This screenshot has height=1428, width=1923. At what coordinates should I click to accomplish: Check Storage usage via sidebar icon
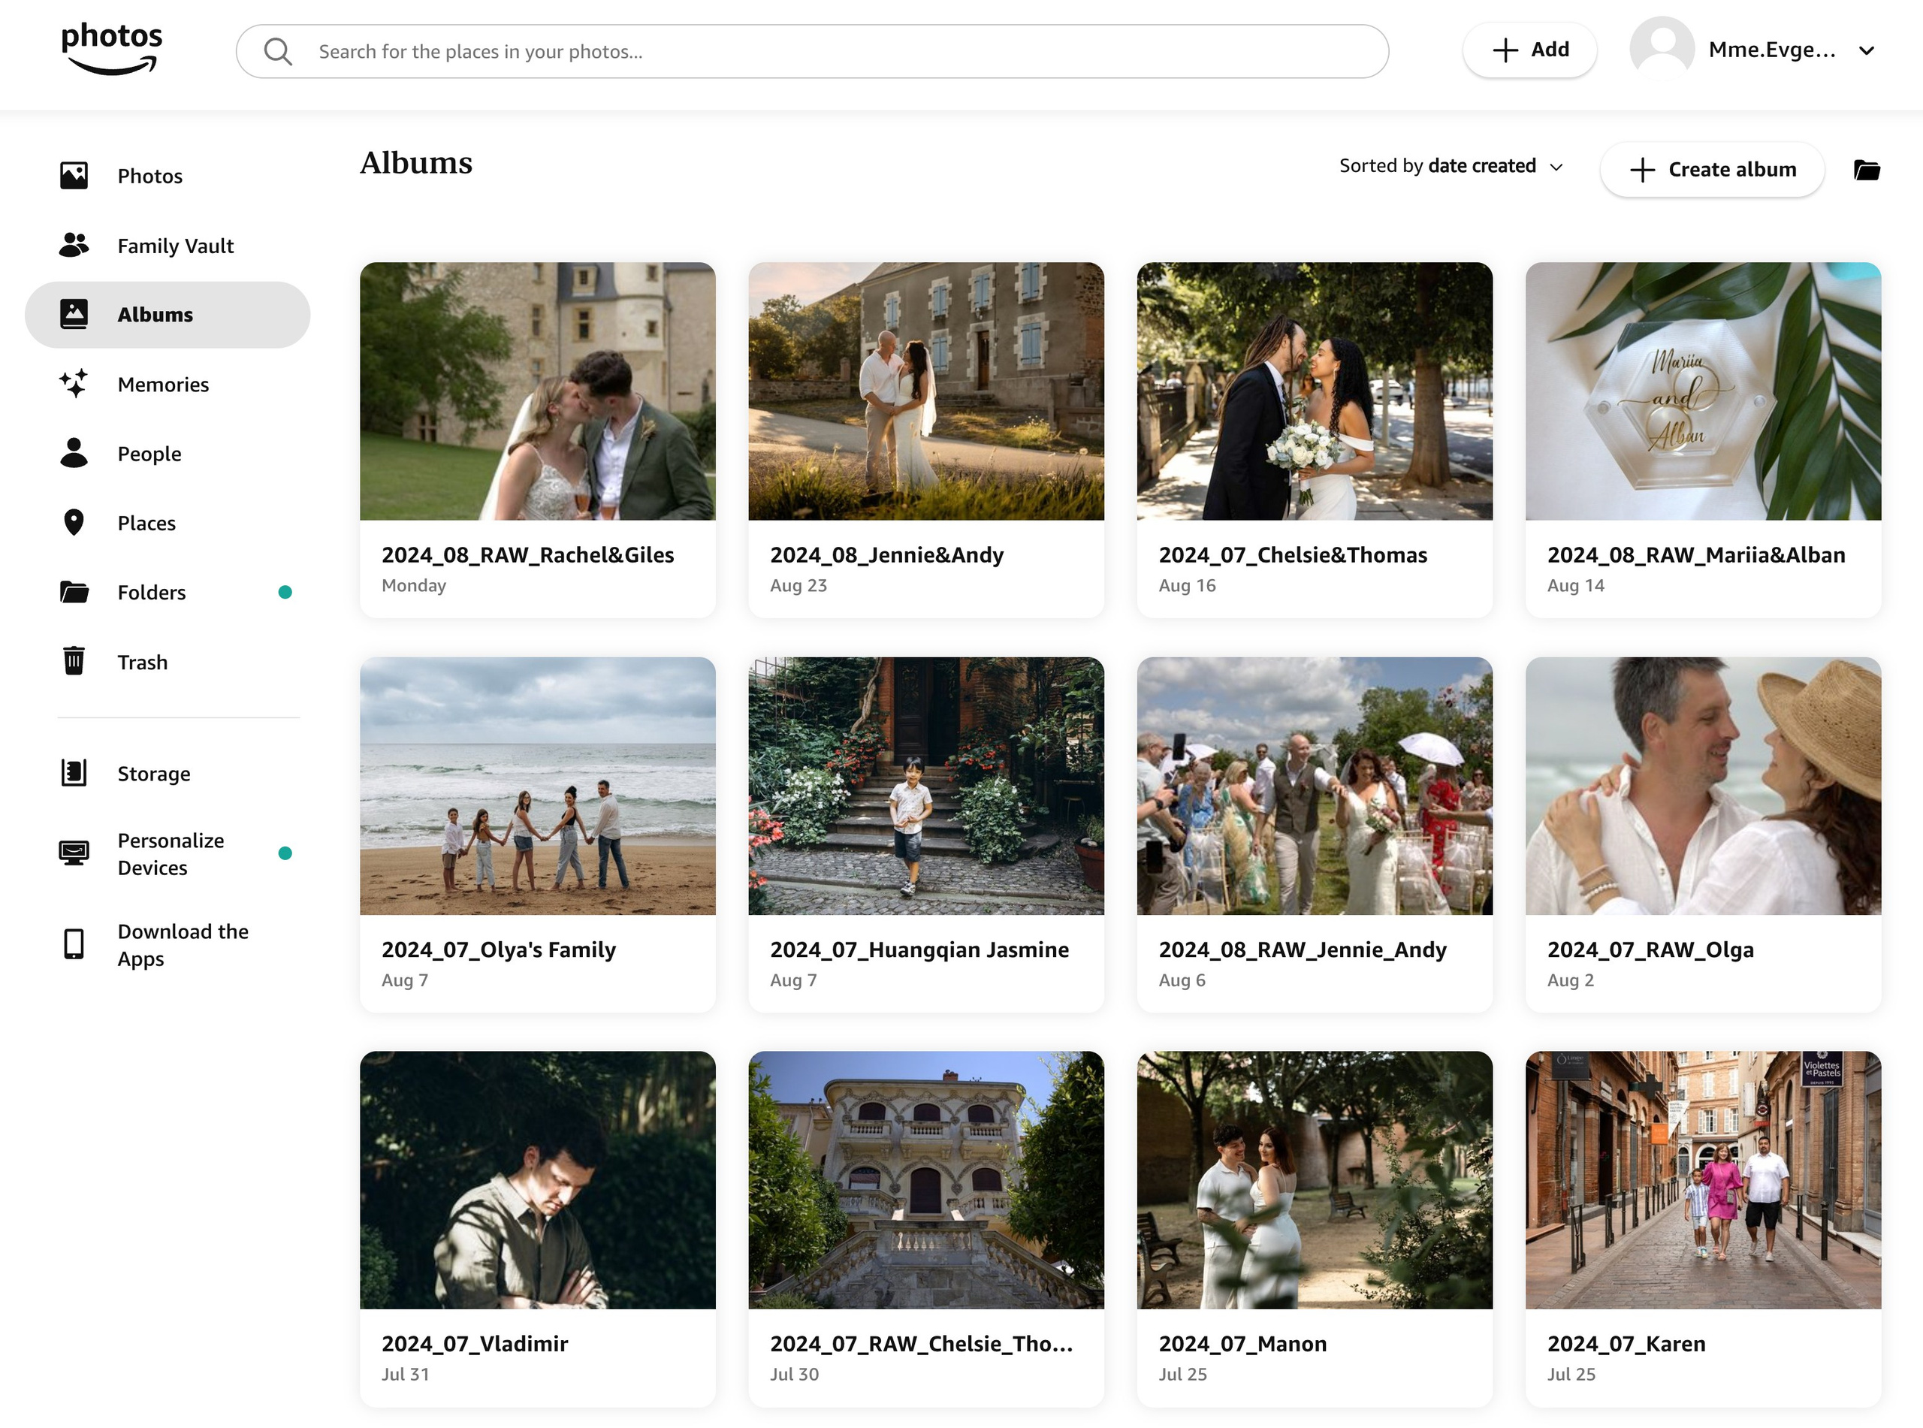[74, 773]
